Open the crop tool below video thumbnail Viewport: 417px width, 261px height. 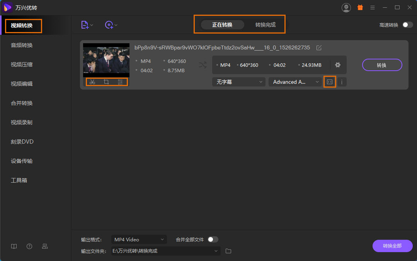[x=106, y=82]
